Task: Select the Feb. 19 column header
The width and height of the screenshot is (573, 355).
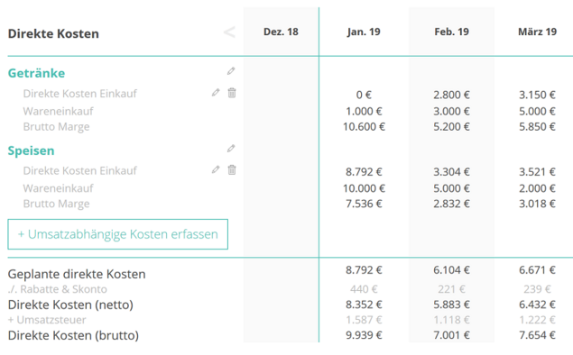Action: coord(451,32)
